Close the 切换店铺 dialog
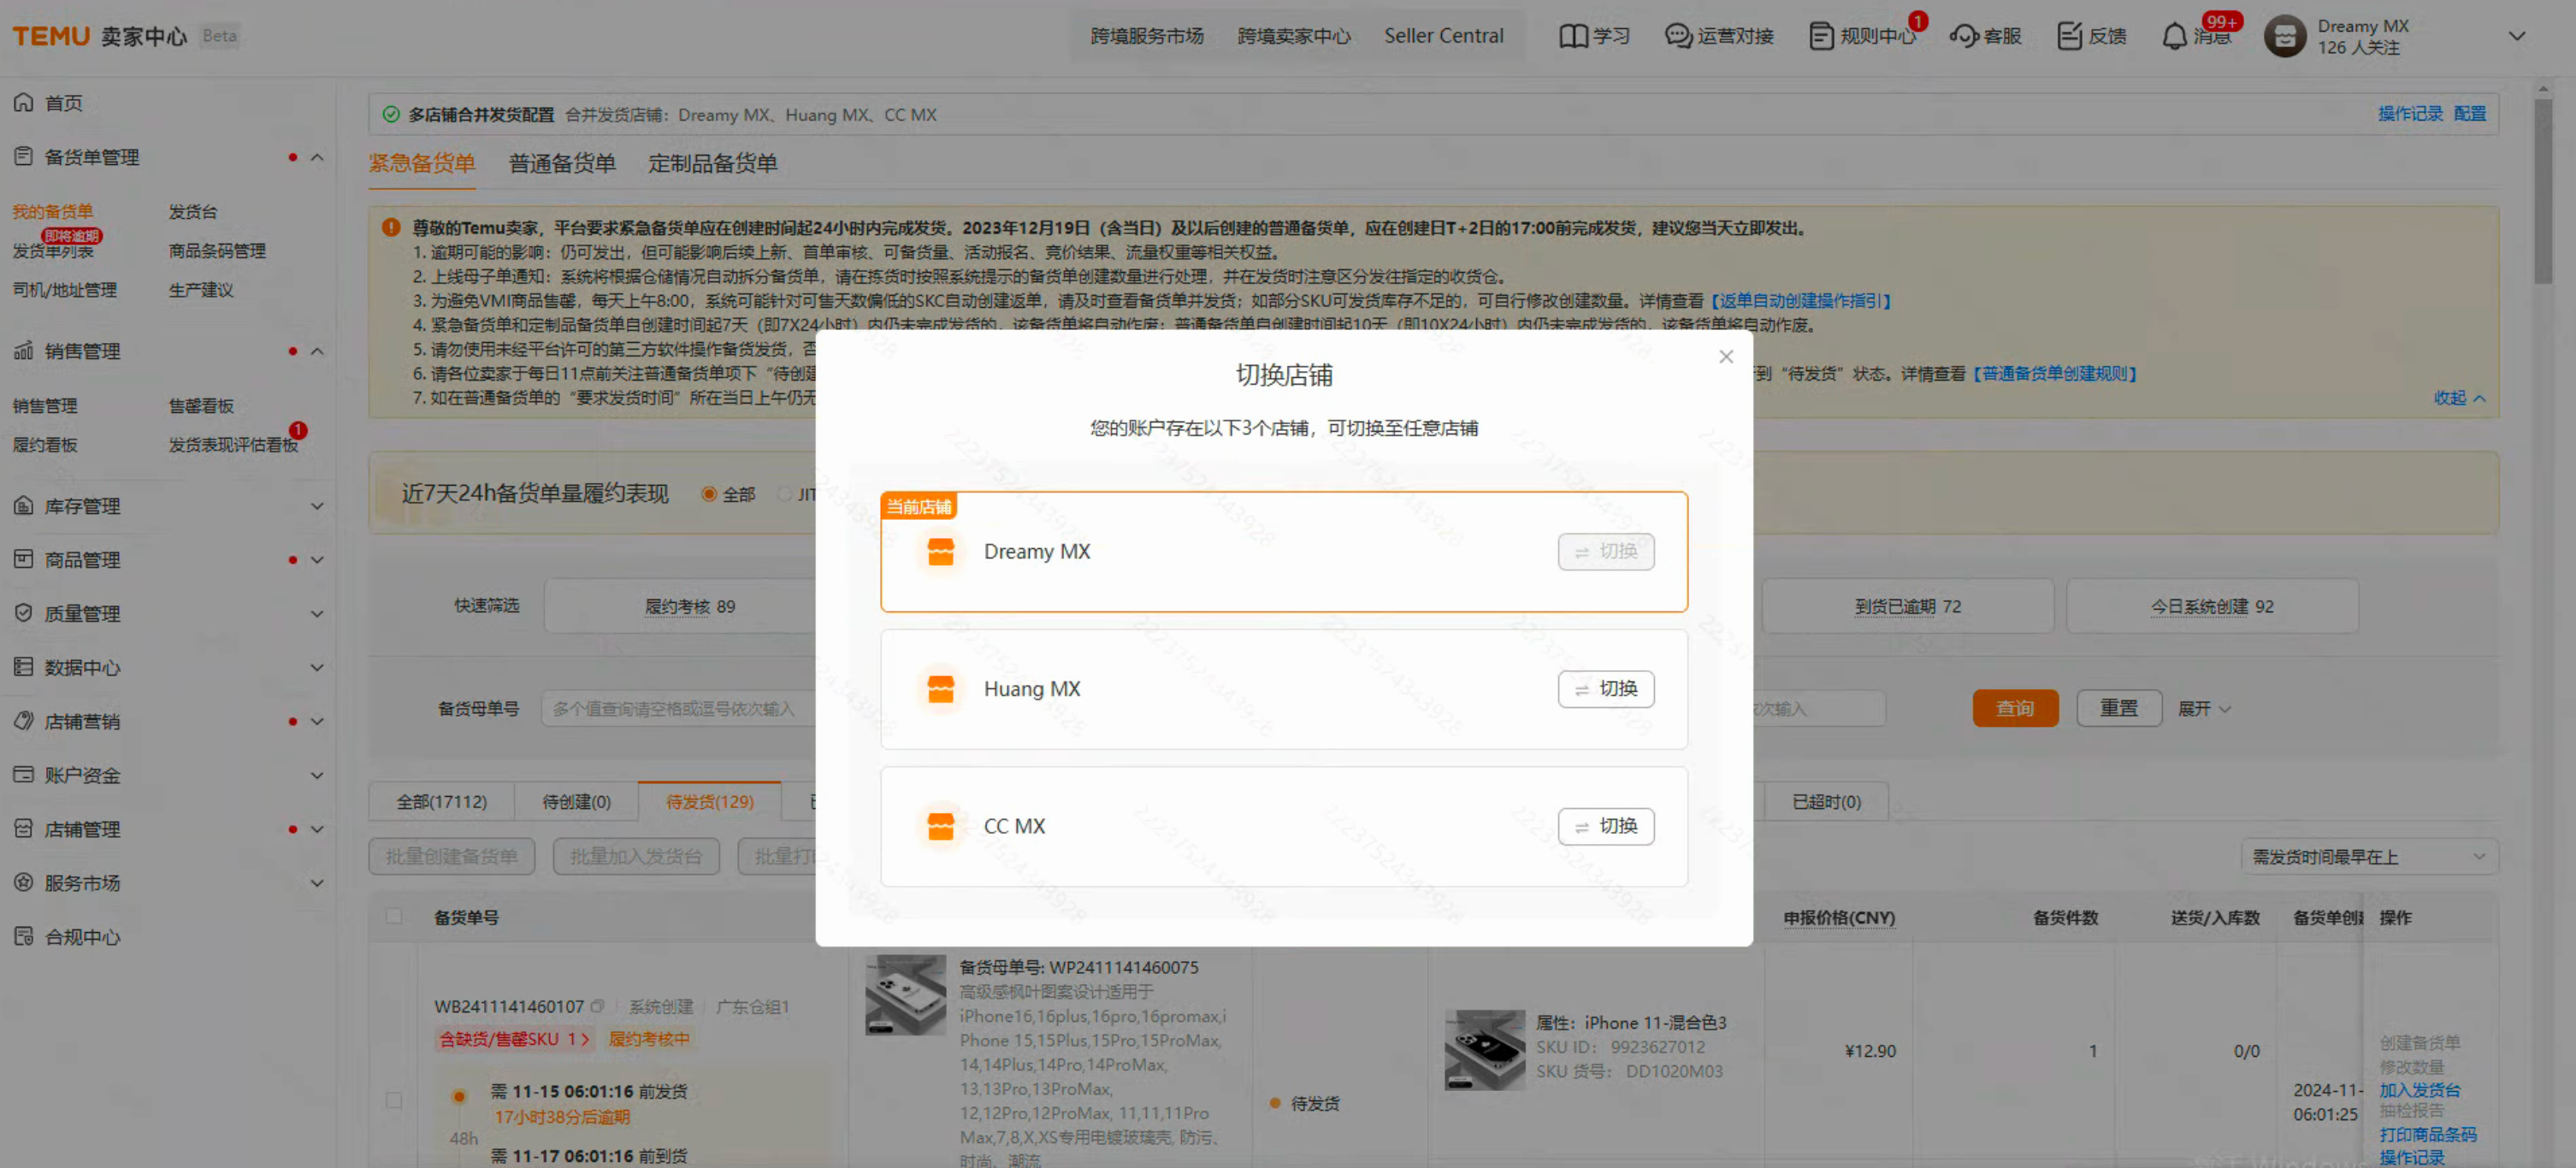 click(x=1725, y=357)
